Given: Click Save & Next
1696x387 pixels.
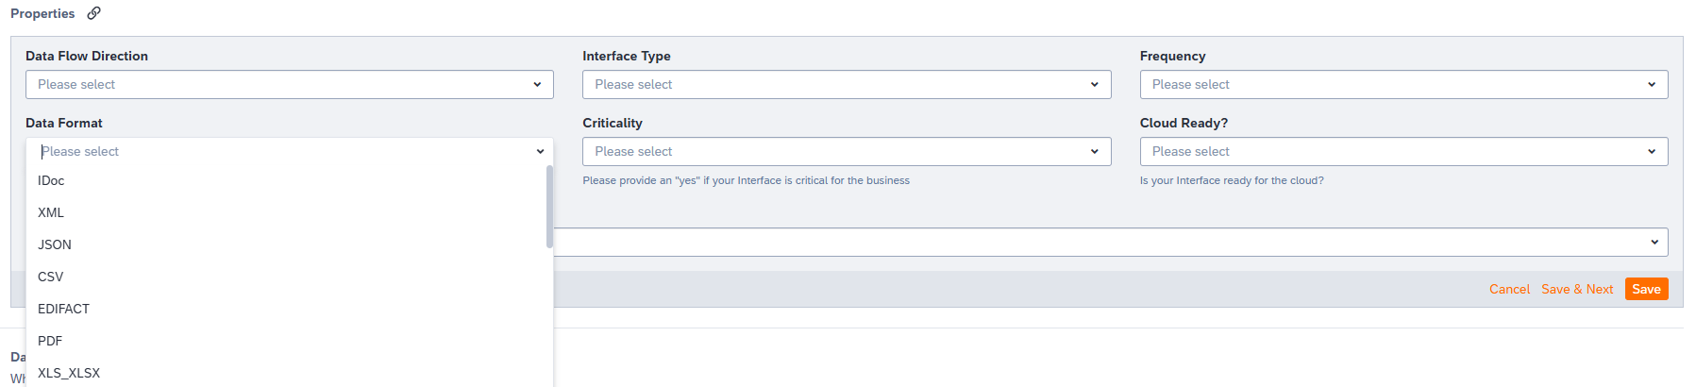Looking at the screenshot, I should [1577, 289].
